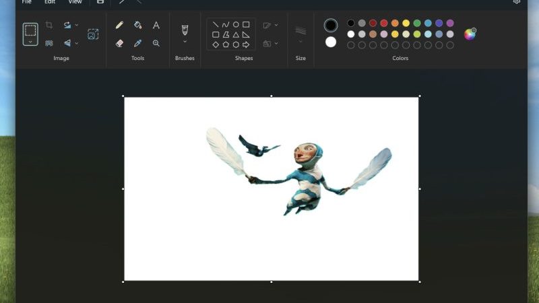
Task: Select Color 2 white secondary swatch
Action: tap(331, 42)
